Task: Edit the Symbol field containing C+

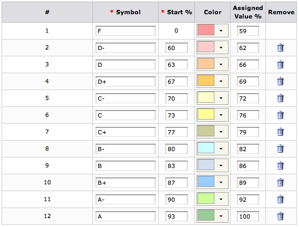Action: [x=126, y=132]
